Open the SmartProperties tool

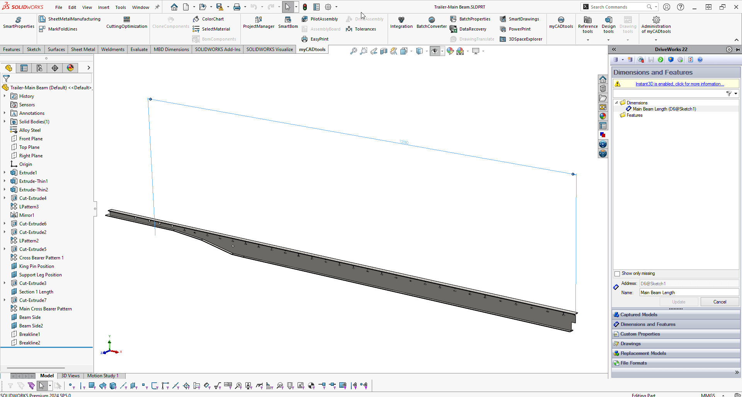[x=19, y=22]
